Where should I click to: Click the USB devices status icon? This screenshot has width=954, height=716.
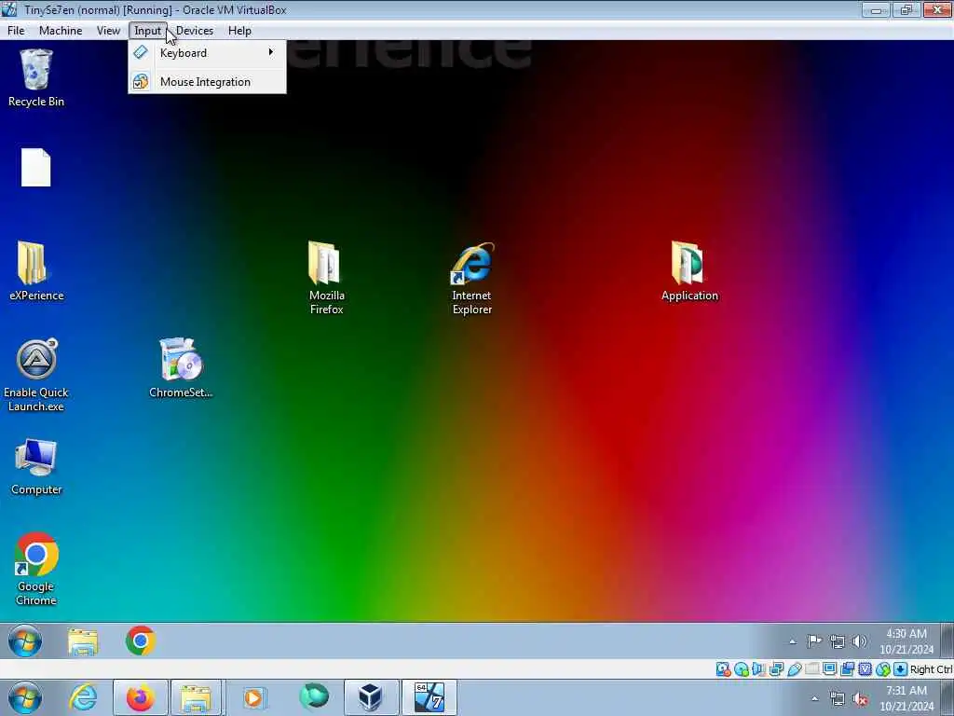tap(794, 669)
